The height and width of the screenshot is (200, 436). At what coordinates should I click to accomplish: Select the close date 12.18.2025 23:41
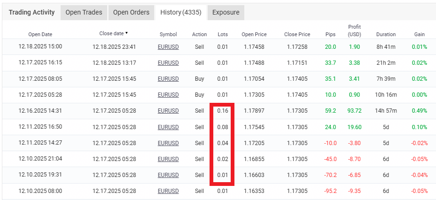tap(114, 47)
